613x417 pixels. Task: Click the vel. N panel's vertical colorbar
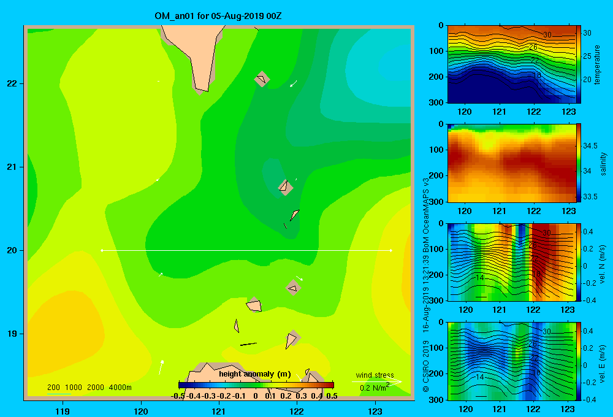click(579, 262)
